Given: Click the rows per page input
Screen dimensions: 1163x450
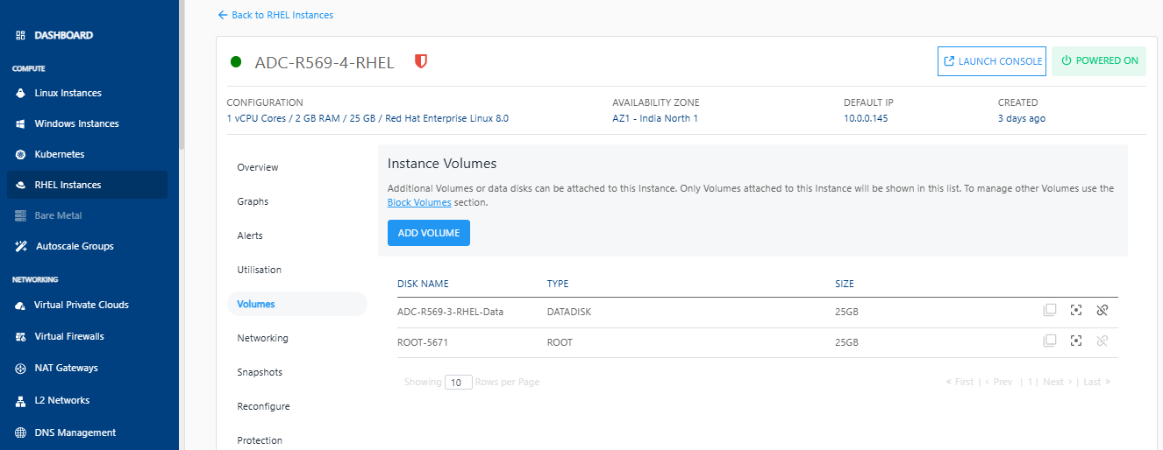Looking at the screenshot, I should pyautogui.click(x=459, y=382).
